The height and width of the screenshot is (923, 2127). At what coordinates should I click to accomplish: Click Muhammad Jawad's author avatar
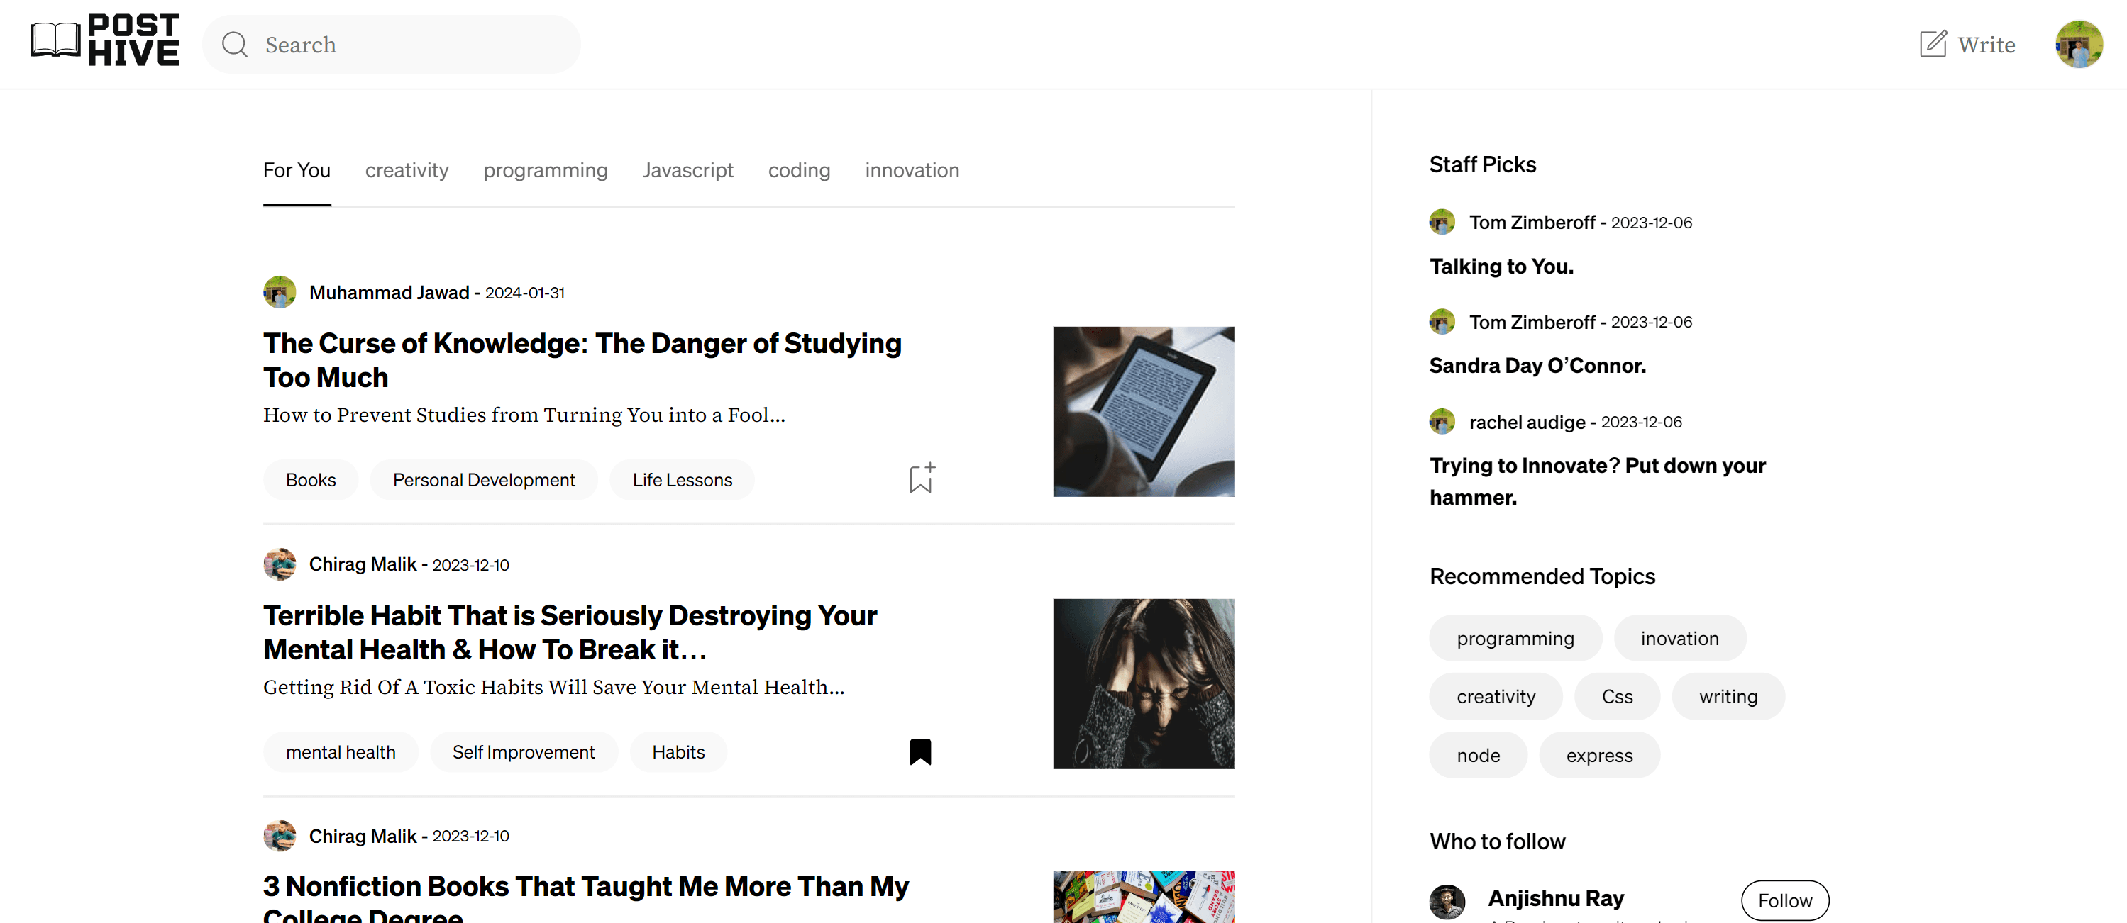pyautogui.click(x=279, y=292)
